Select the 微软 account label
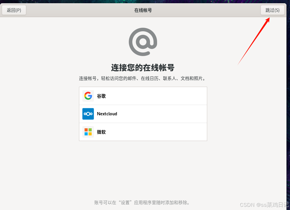This screenshot has width=290, height=210. (x=101, y=132)
